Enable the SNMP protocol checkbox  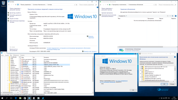tap(142, 73)
